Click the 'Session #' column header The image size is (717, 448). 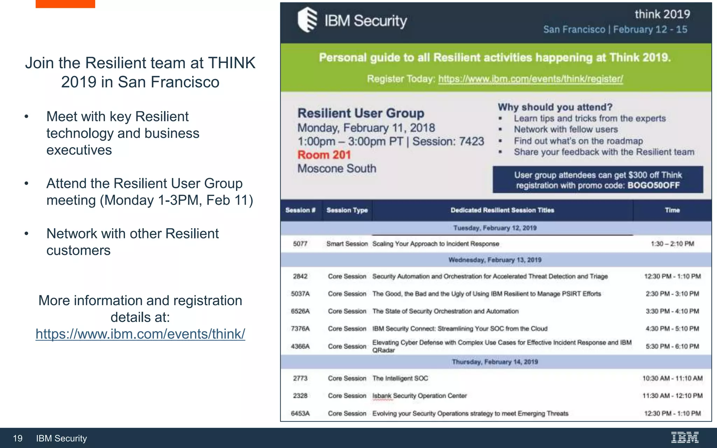click(300, 210)
